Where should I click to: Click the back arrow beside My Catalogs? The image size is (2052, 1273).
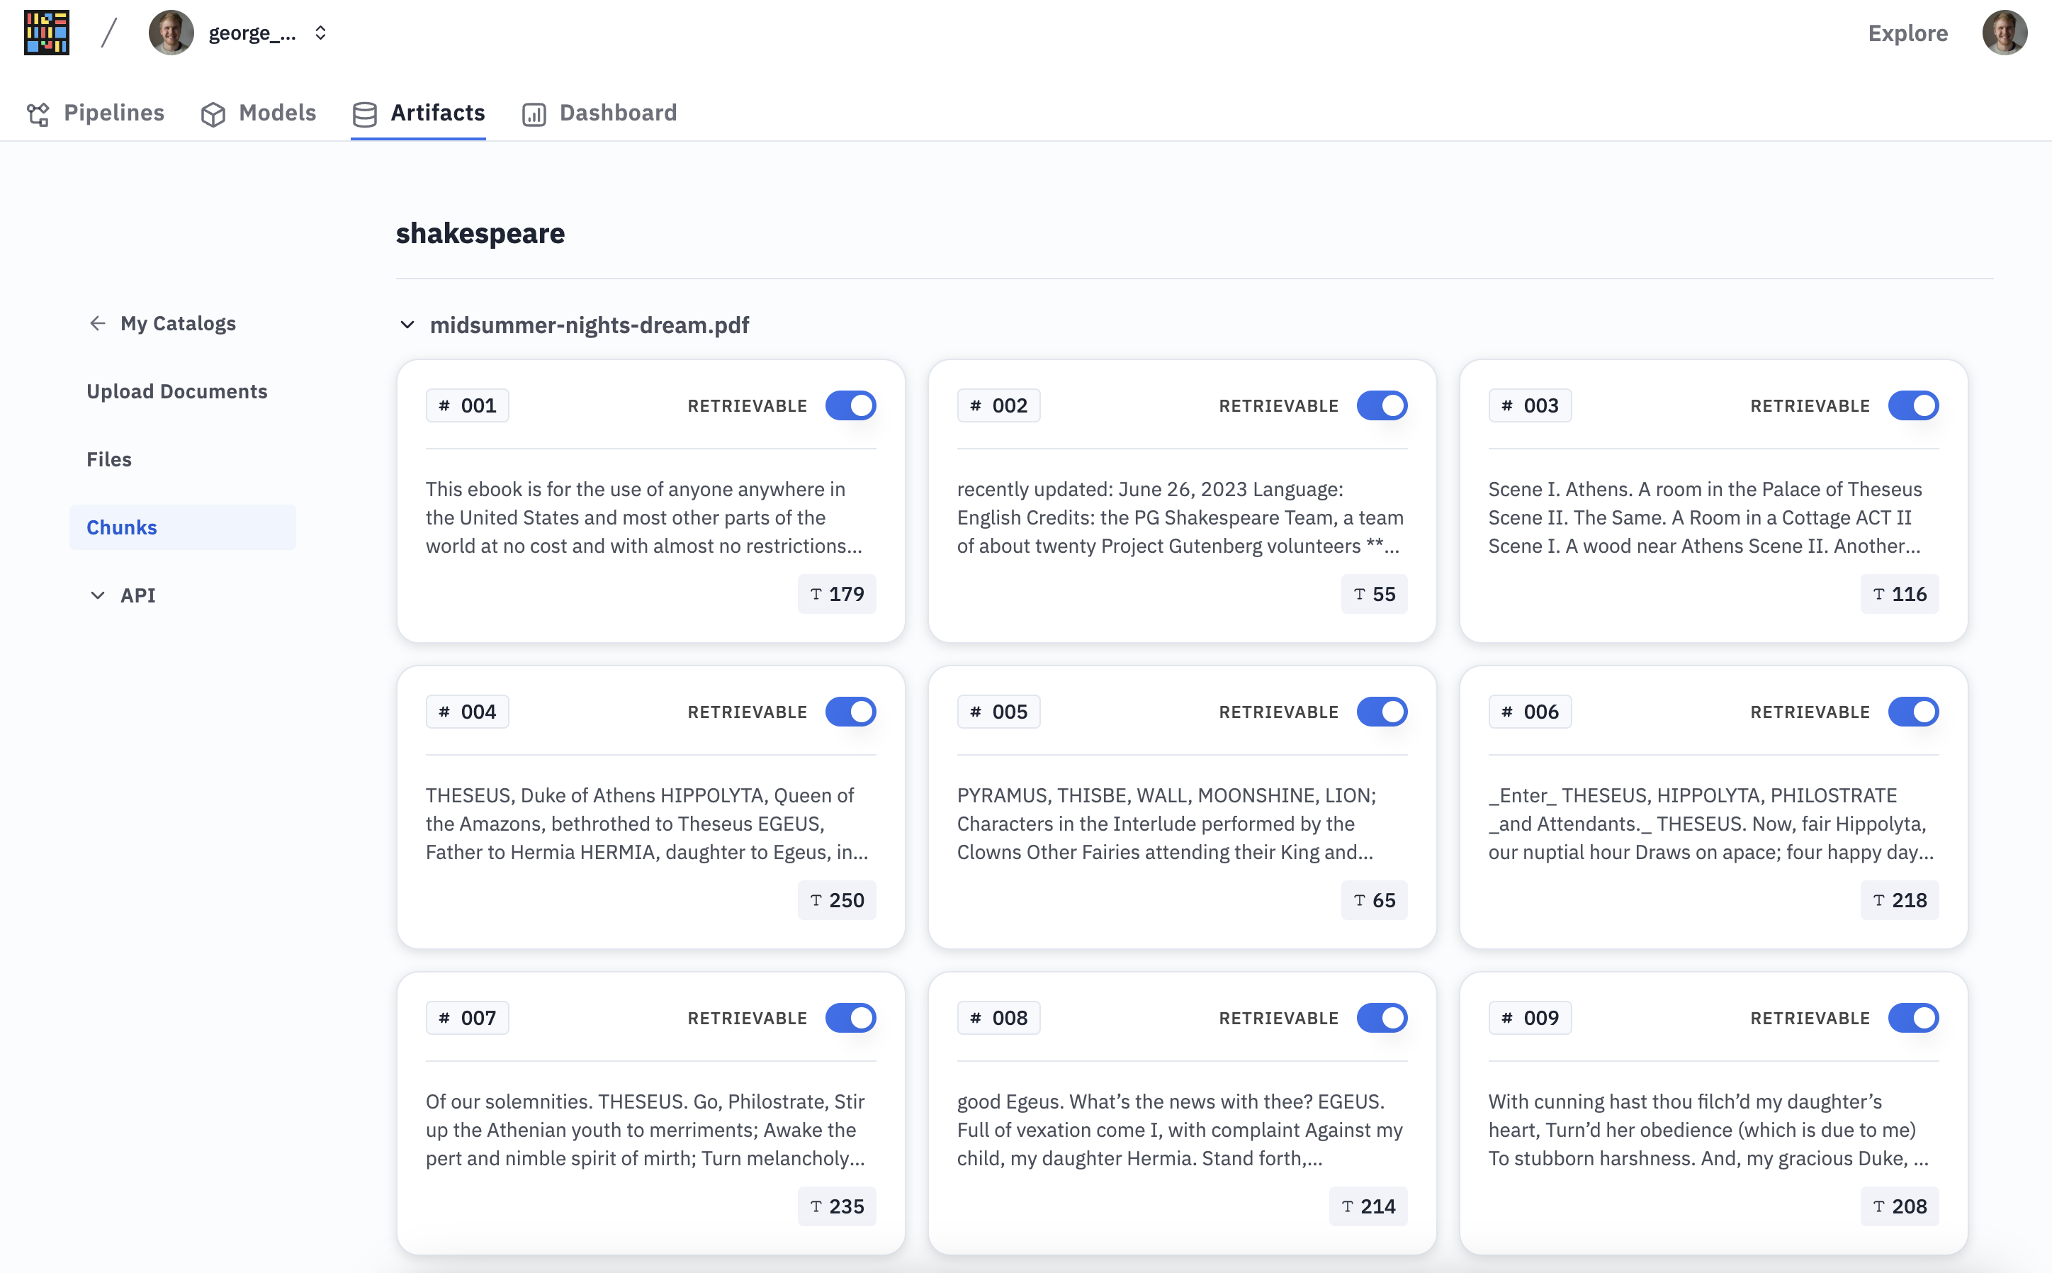coord(98,323)
